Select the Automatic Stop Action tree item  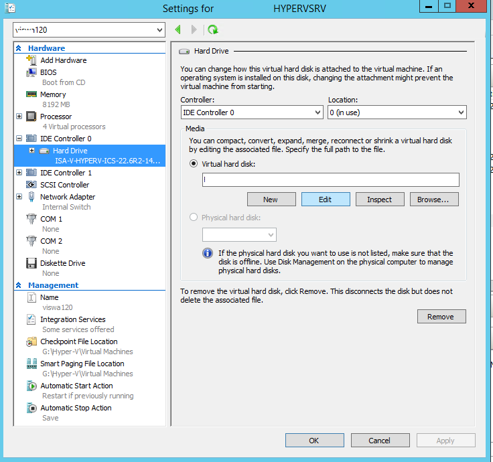click(76, 408)
